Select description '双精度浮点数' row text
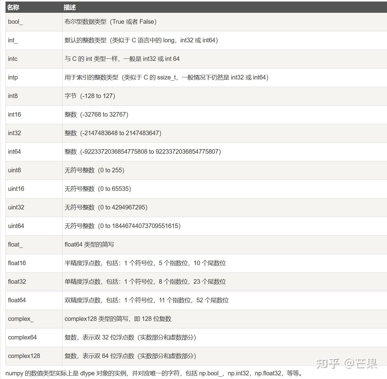The width and height of the screenshot is (387, 379). tap(147, 300)
